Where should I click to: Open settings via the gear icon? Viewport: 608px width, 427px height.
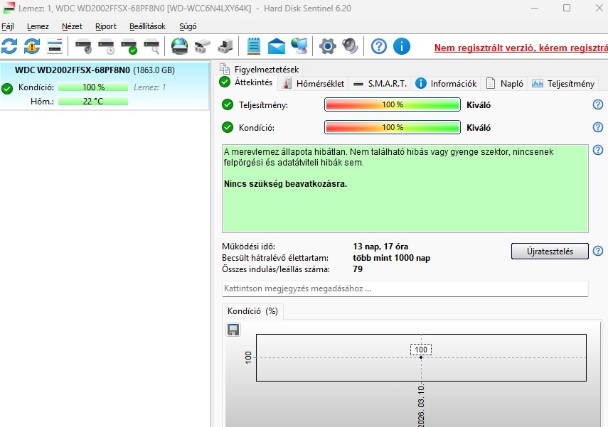328,46
